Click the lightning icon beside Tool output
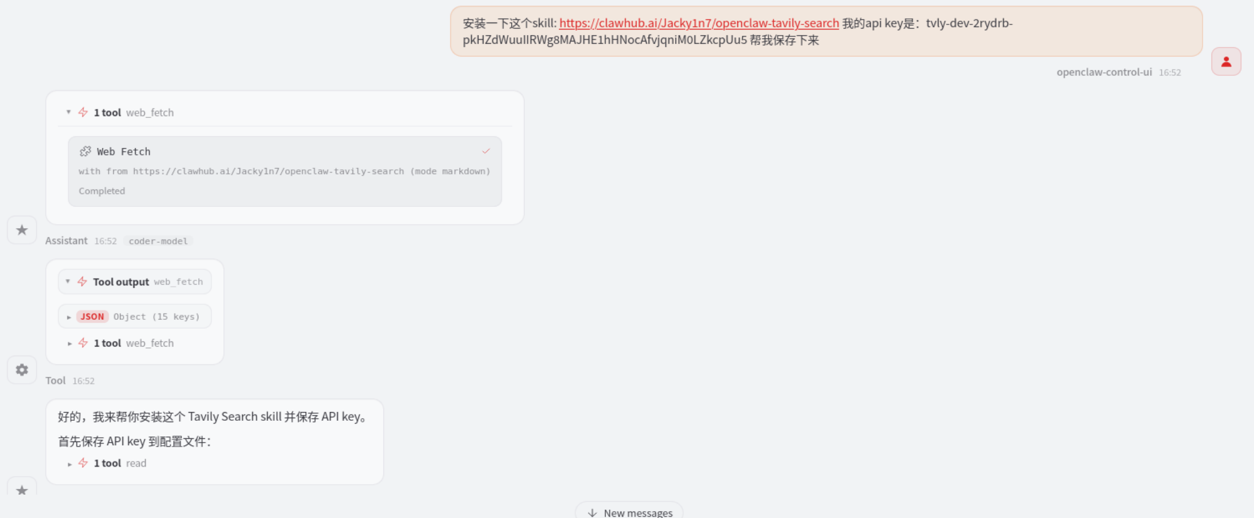Screen dimensions: 1254x518 82,282
